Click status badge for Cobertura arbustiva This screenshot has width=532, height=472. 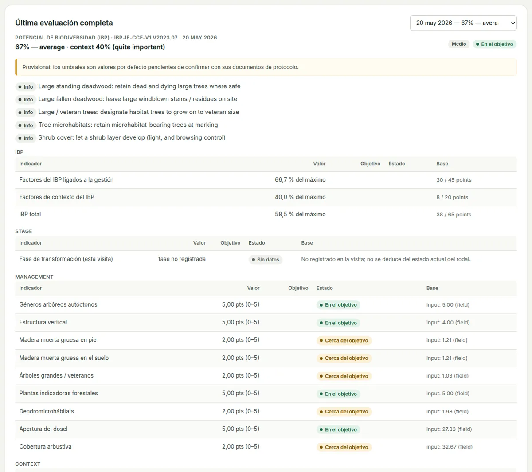344,447
